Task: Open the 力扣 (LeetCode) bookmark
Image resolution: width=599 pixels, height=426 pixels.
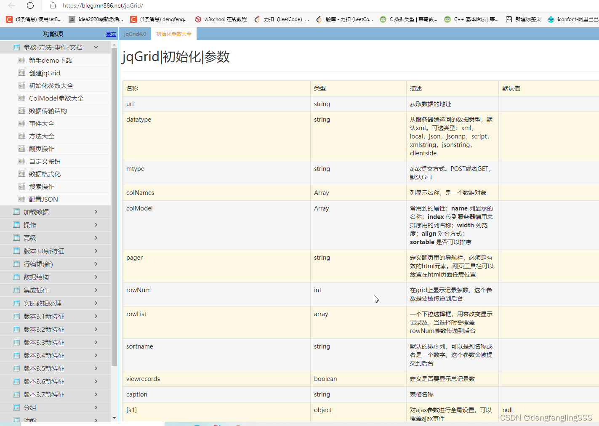Action: [281, 19]
